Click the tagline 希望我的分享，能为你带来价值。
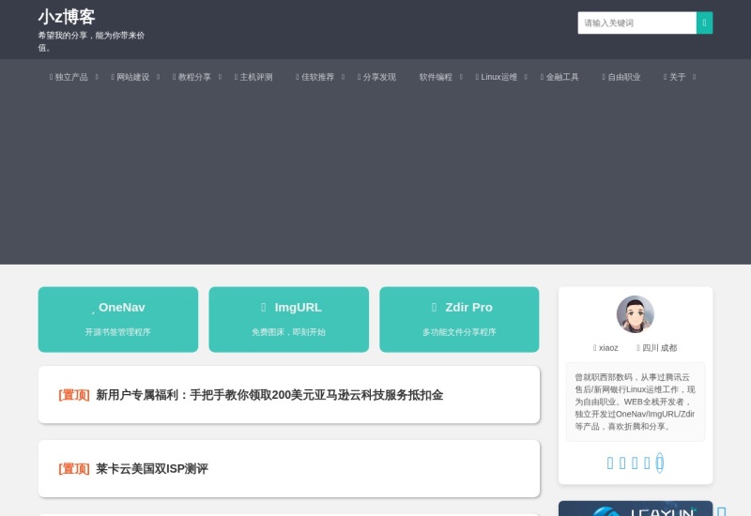751x516 pixels. tap(91, 41)
